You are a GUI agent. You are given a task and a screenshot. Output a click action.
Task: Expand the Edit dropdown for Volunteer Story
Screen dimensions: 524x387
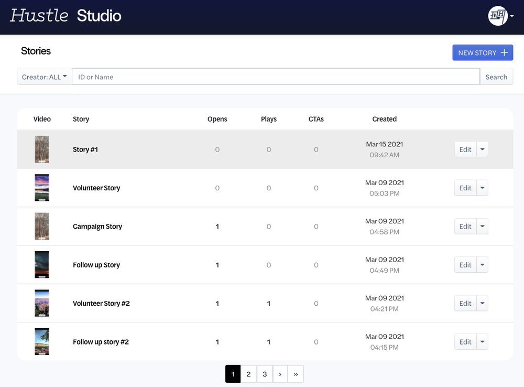coord(483,188)
